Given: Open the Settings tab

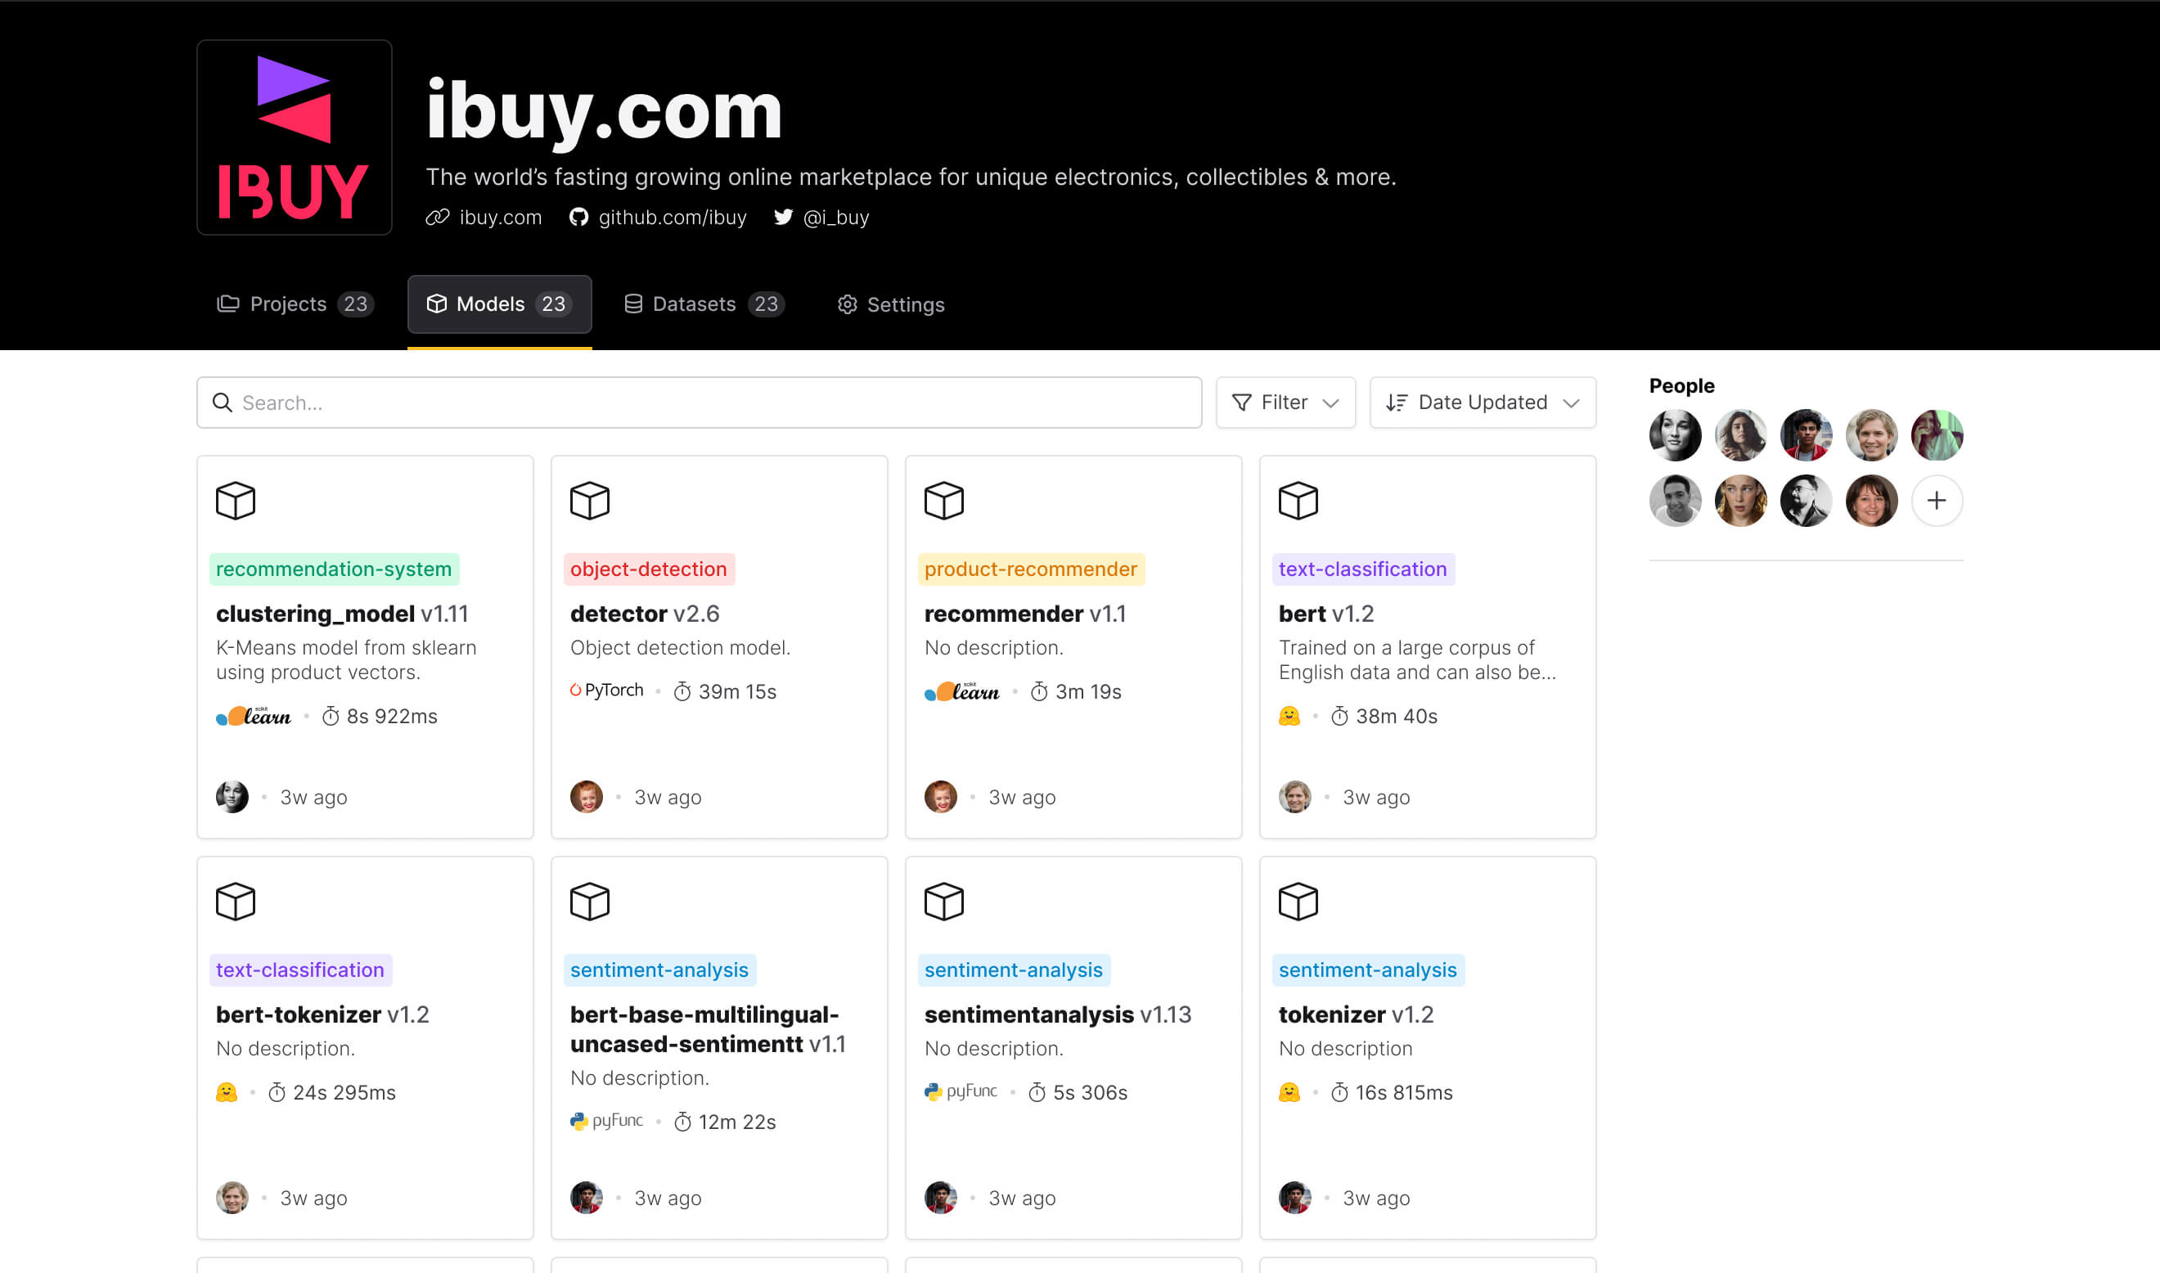Looking at the screenshot, I should pyautogui.click(x=890, y=304).
